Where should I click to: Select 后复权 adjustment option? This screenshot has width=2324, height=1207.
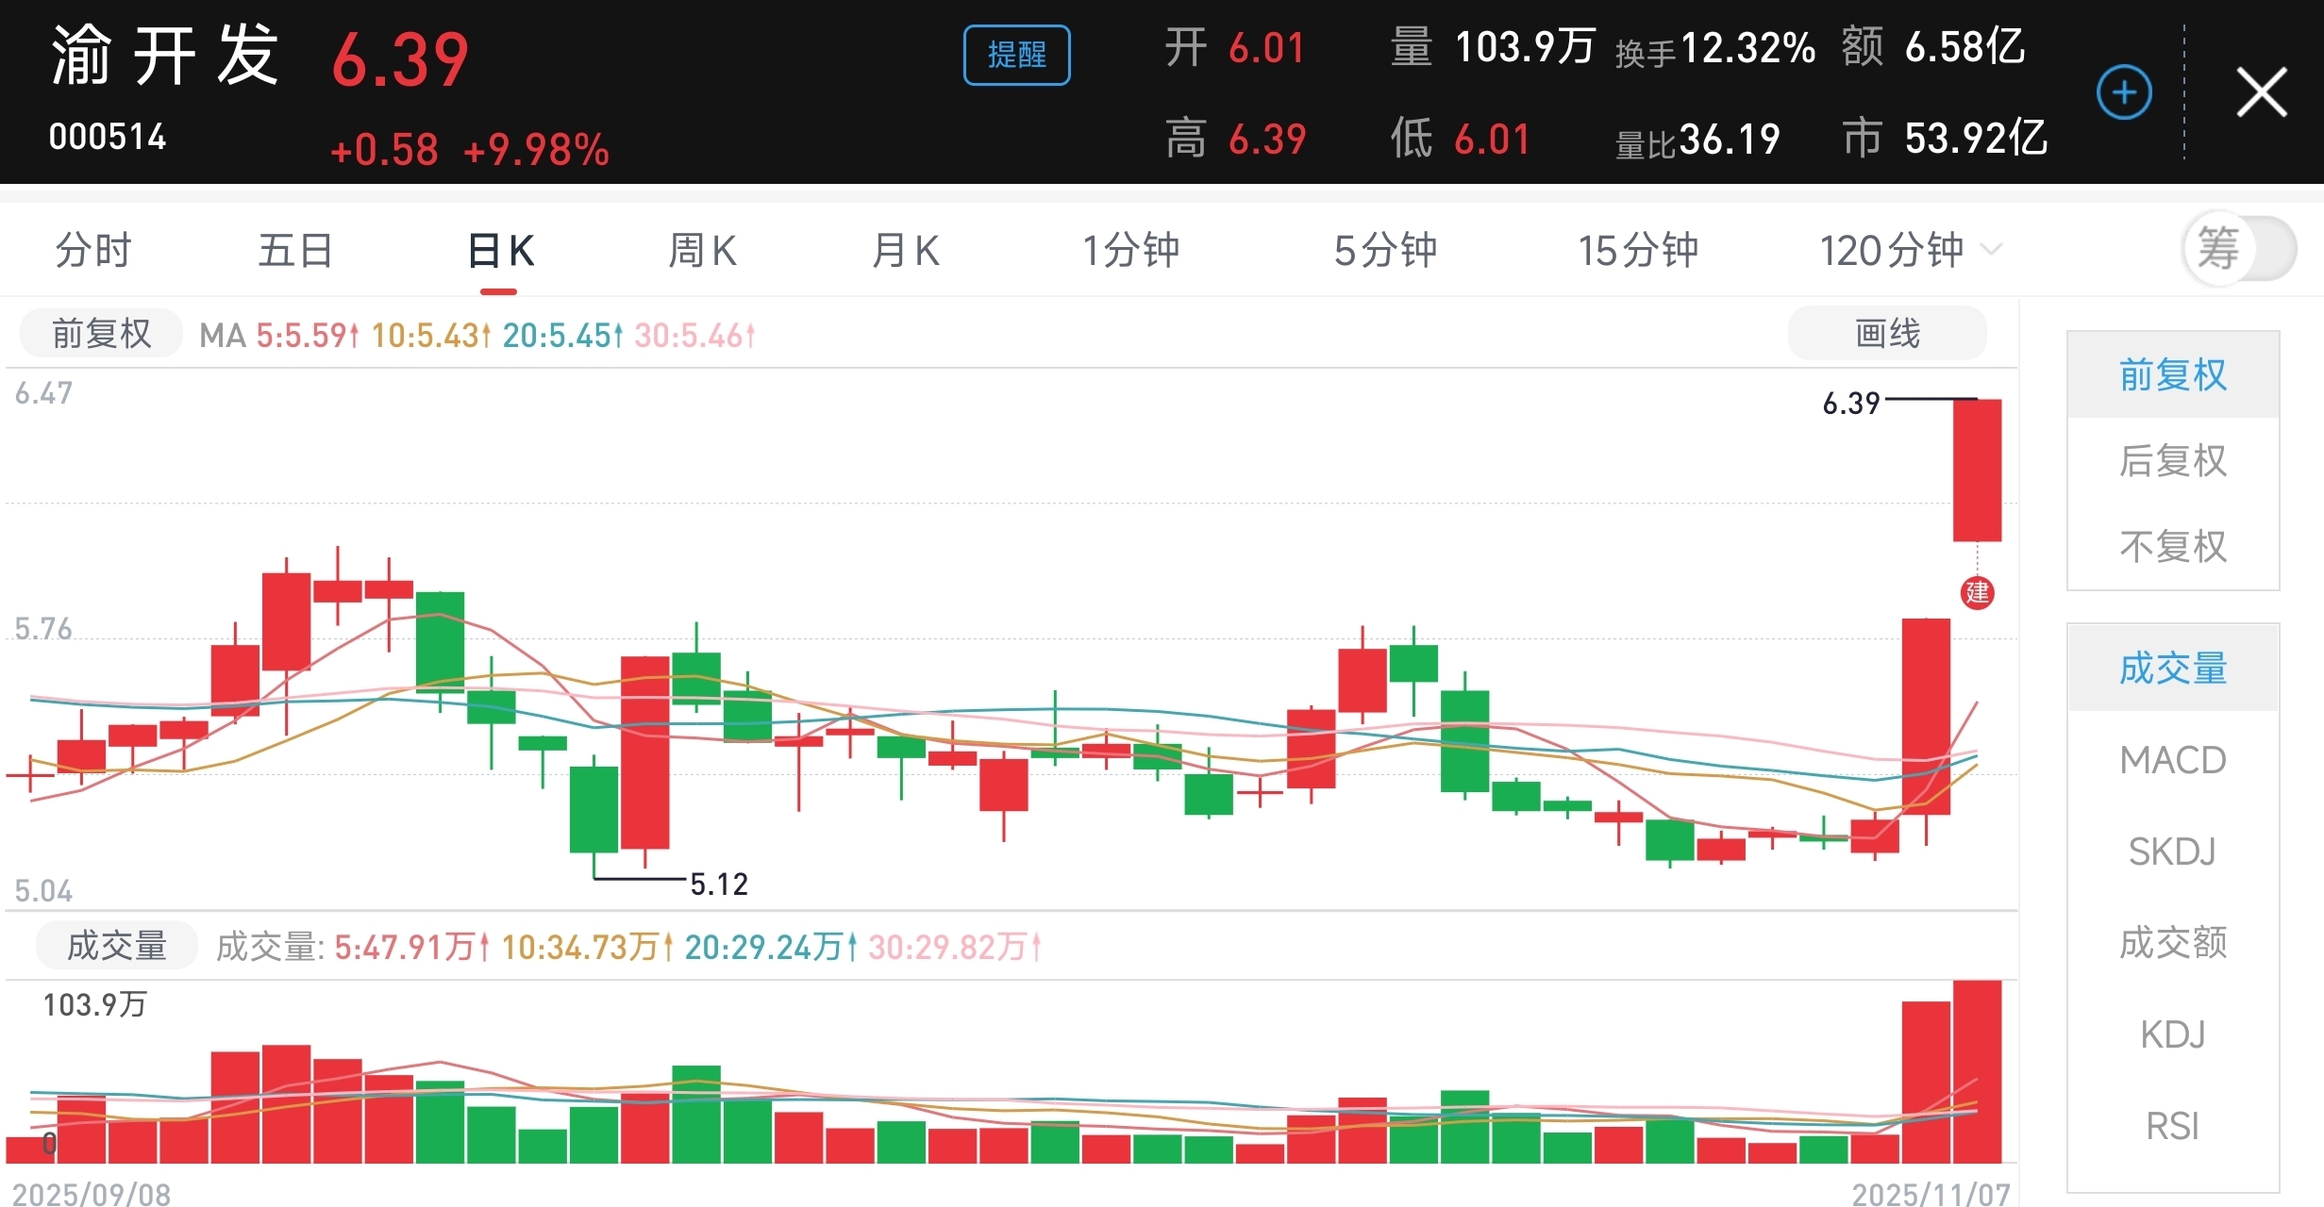(2172, 461)
